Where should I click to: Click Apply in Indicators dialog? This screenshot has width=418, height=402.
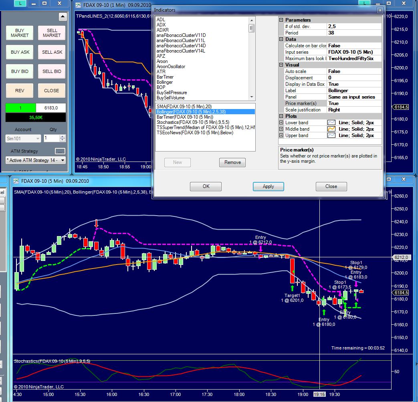[x=269, y=186]
